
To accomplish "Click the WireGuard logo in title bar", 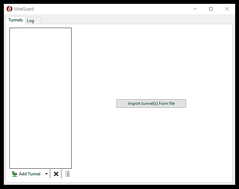I will coord(9,9).
